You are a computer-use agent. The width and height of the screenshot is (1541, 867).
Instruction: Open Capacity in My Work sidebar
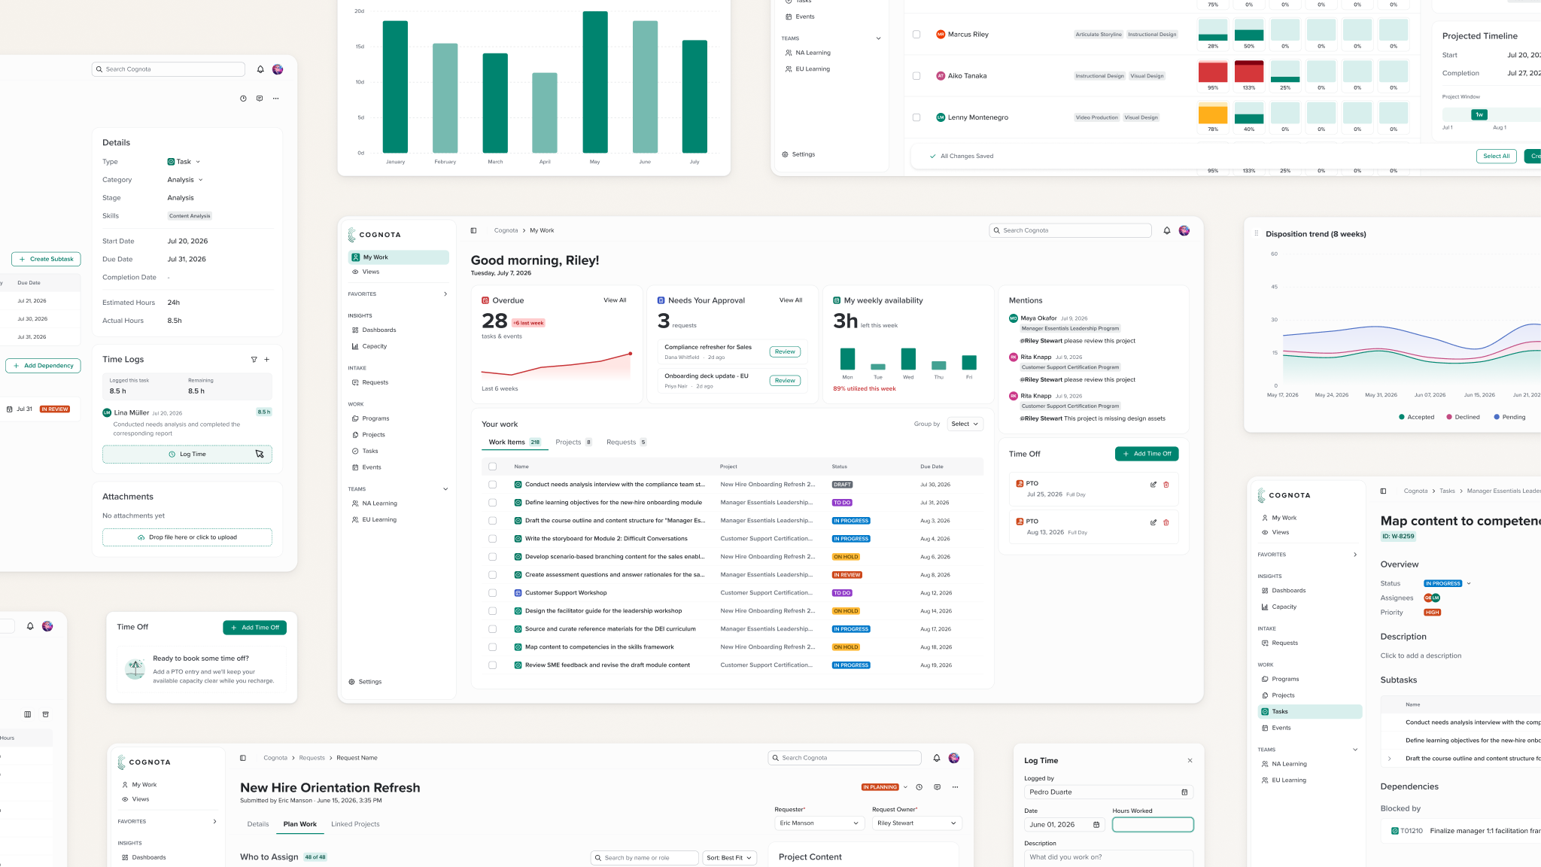pyautogui.click(x=374, y=347)
